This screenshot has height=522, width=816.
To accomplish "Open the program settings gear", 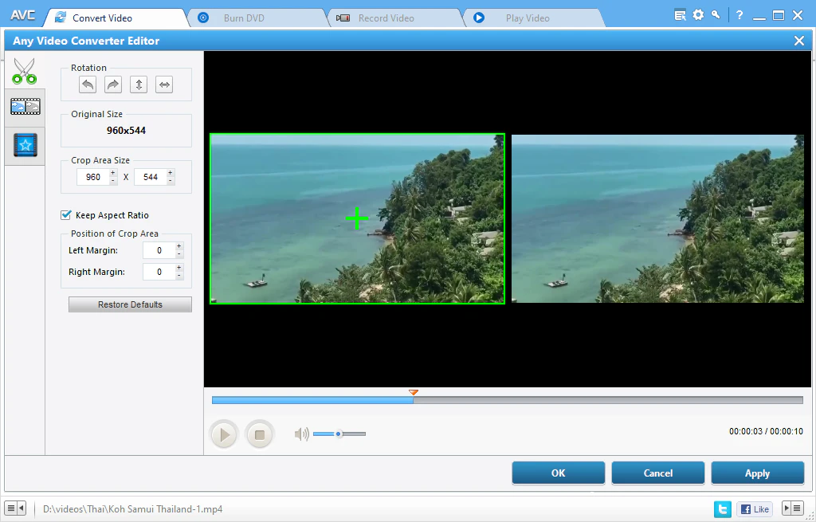I will click(698, 14).
